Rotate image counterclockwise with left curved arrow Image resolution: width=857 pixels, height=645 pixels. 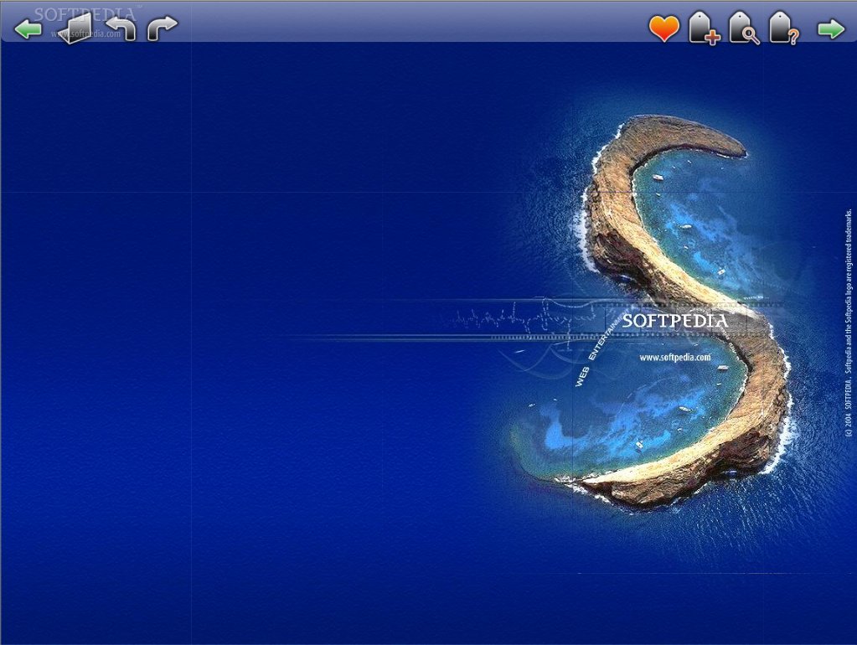[121, 28]
